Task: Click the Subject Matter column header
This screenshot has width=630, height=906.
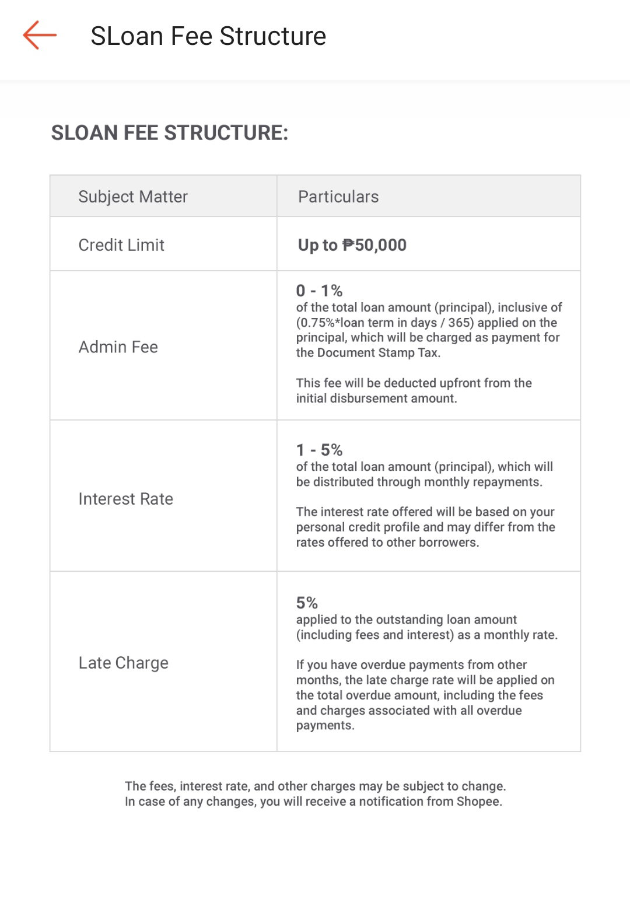Action: tap(133, 197)
